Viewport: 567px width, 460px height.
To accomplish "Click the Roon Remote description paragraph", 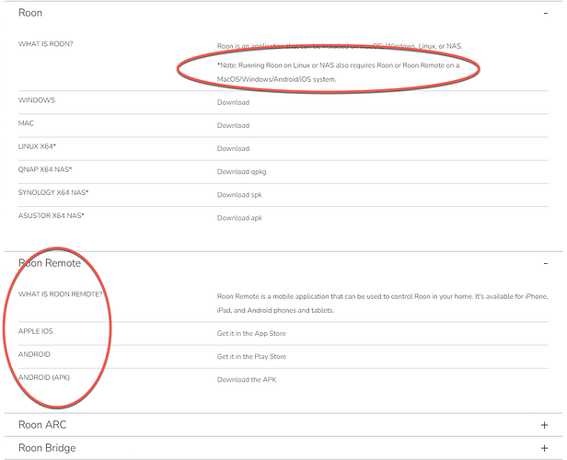I will 383,304.
